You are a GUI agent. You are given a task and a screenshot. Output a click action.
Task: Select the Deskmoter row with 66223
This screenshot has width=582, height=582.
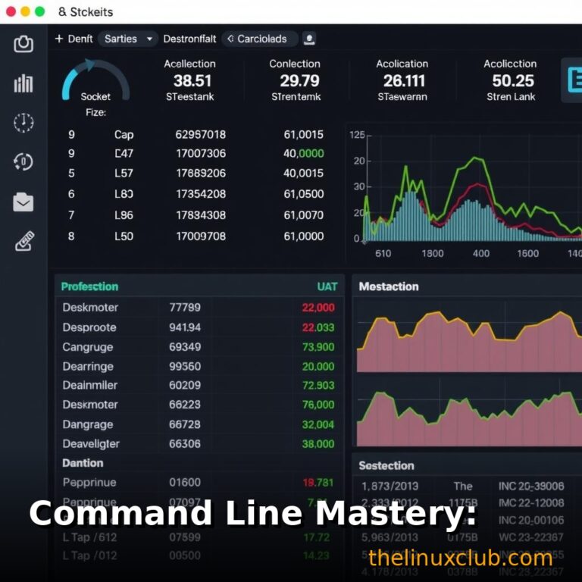199,405
